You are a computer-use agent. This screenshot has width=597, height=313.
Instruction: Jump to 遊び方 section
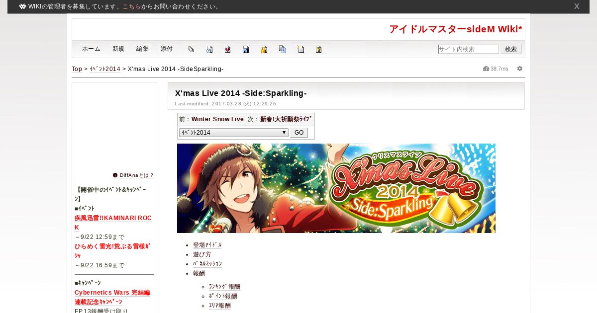(202, 254)
